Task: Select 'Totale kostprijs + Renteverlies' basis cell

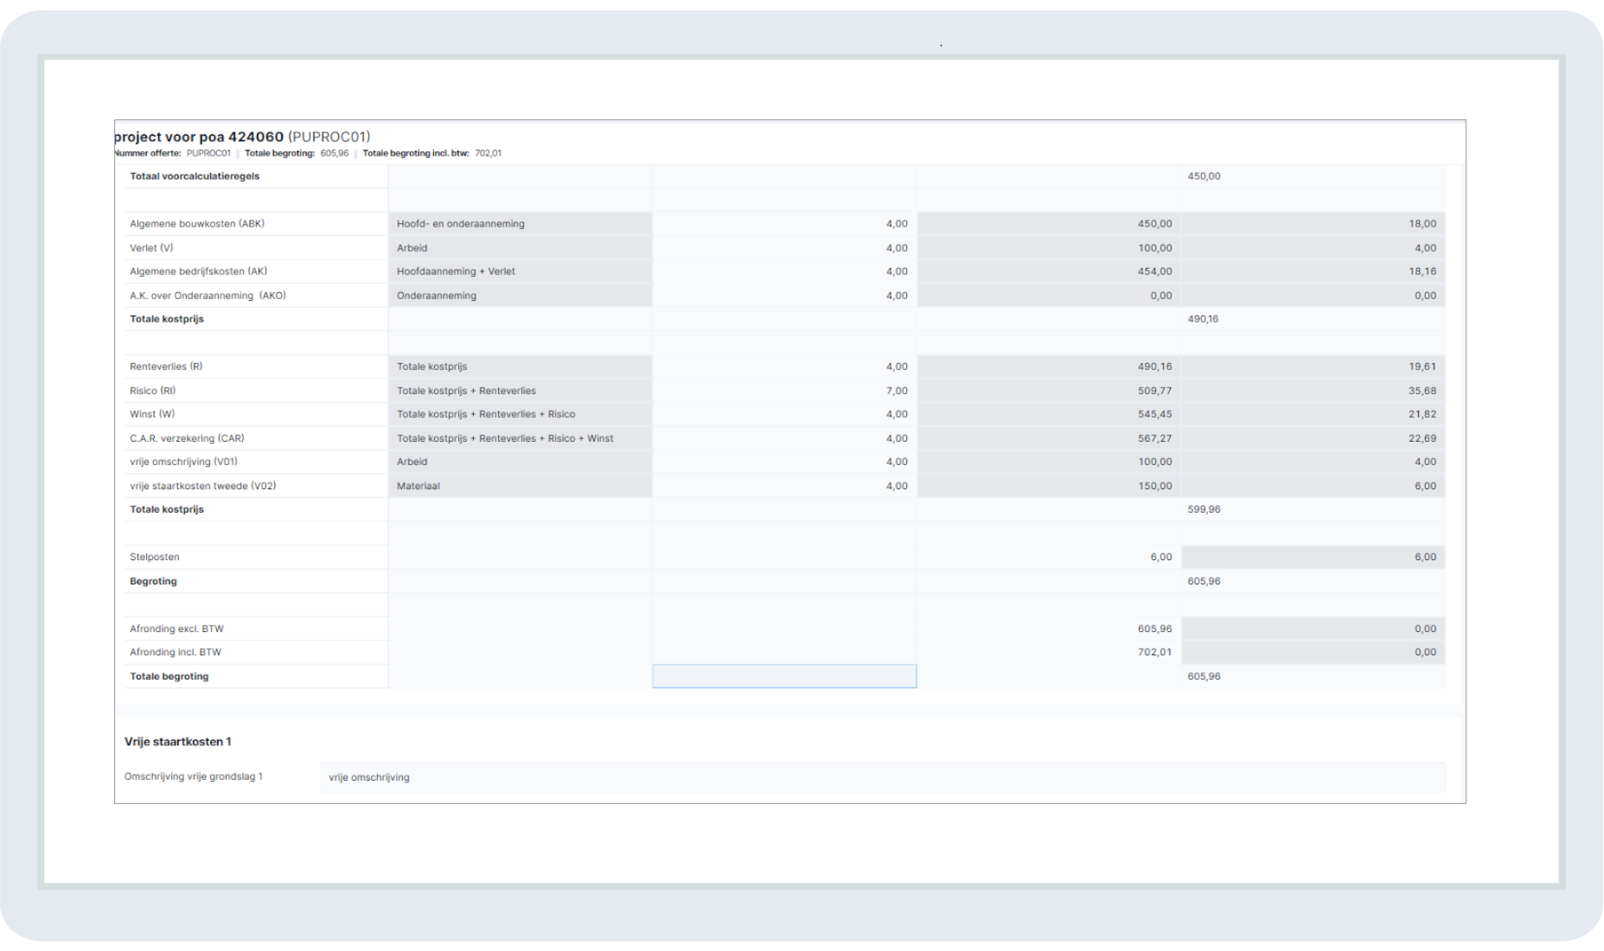Action: point(520,391)
